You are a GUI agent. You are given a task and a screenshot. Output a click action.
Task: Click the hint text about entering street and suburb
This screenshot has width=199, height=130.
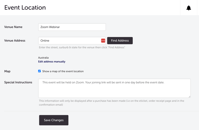point(82,47)
